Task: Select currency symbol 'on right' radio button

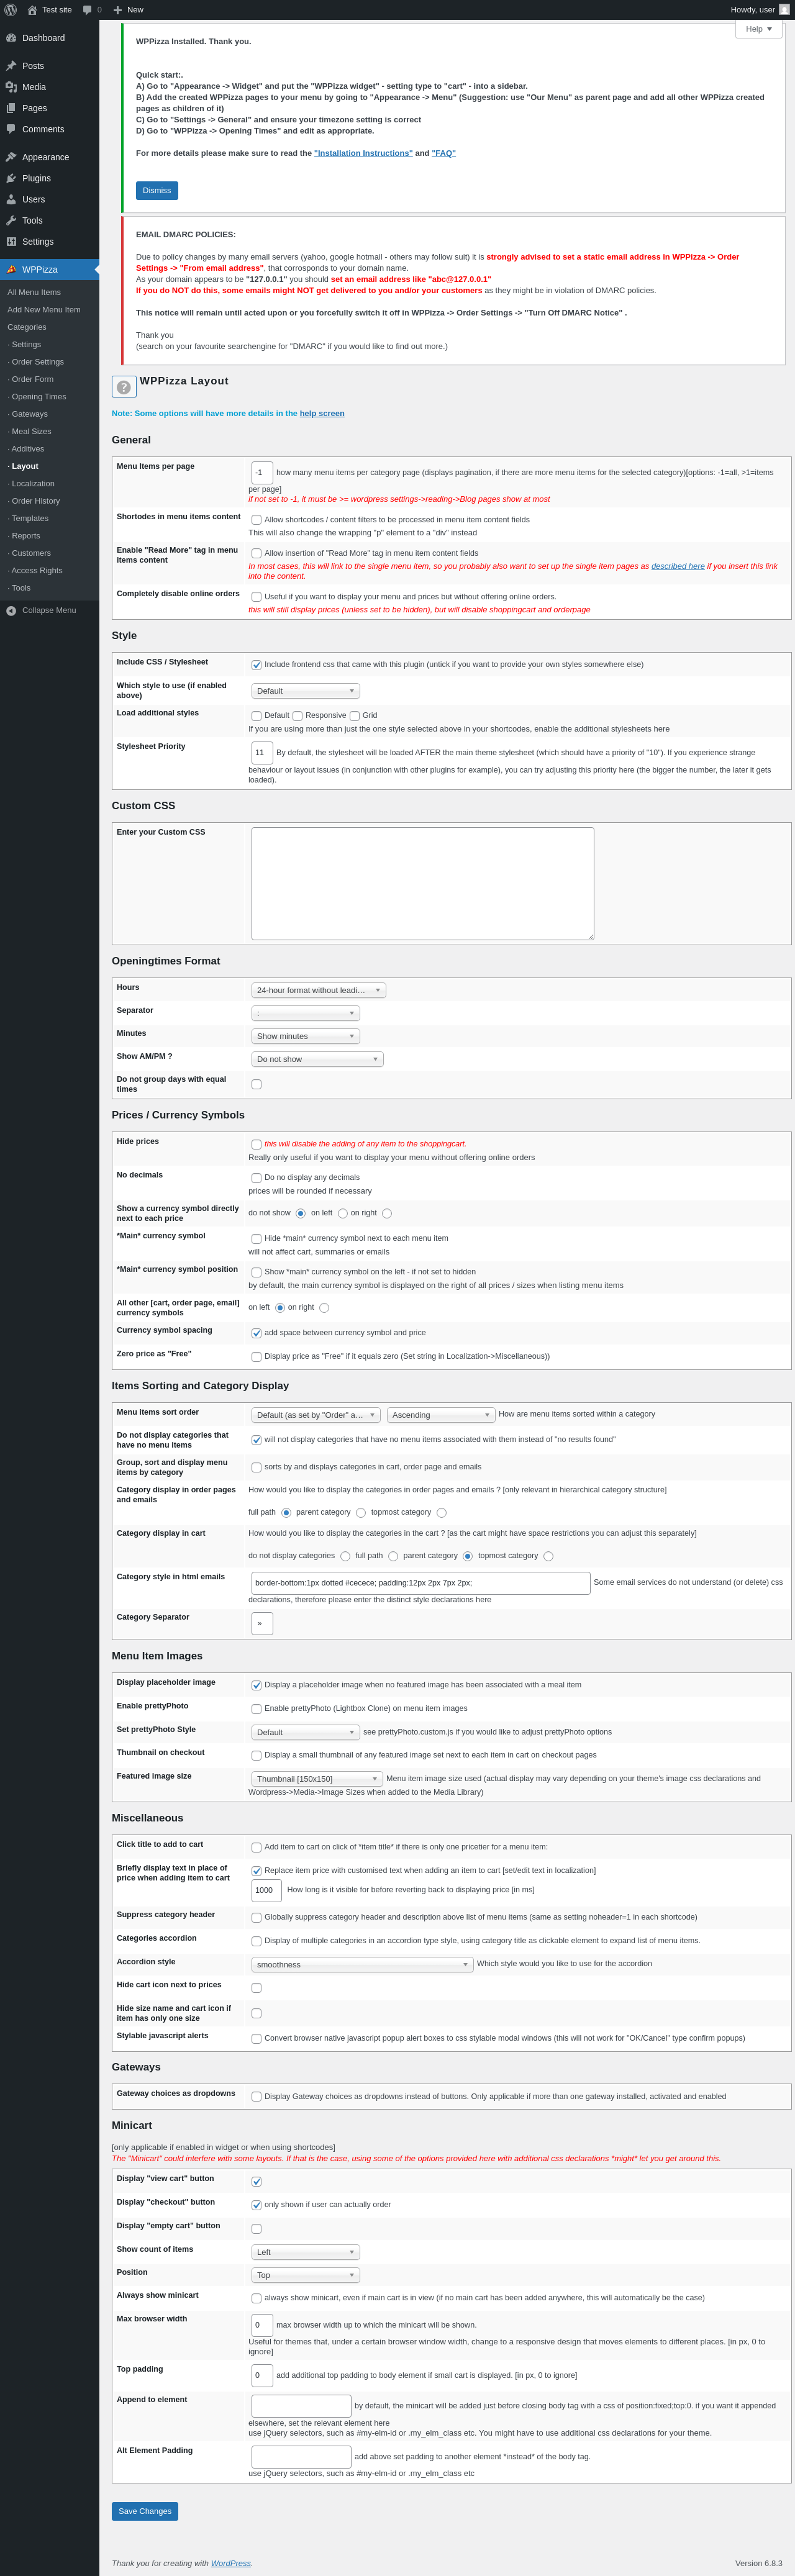Action: click(386, 1214)
